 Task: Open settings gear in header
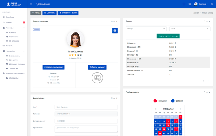[212, 4]
